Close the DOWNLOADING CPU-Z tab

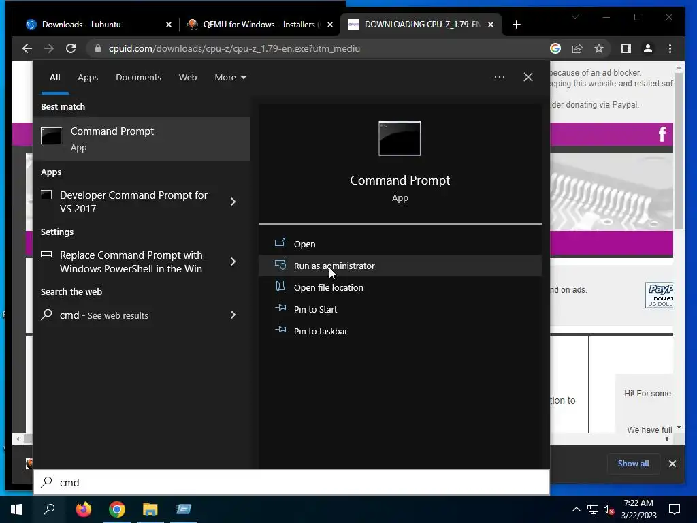coord(491,25)
